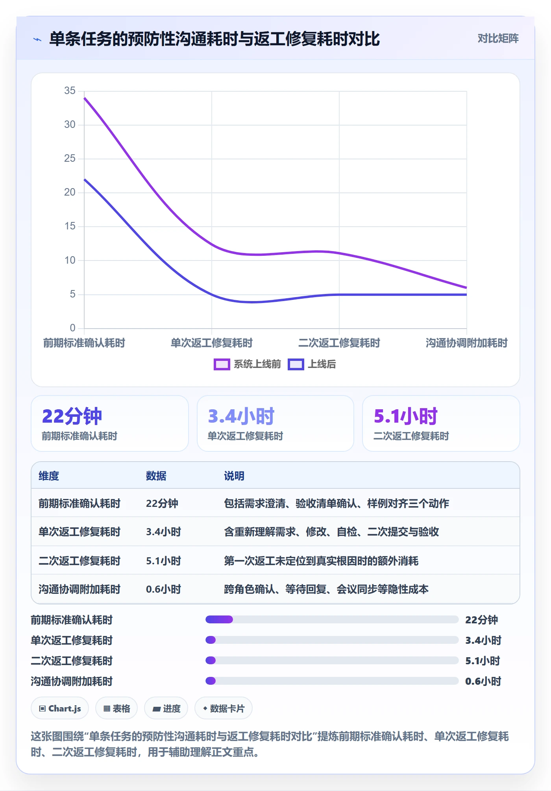Select the 沟通协调附加耗时 table row label
The height and width of the screenshot is (791, 551).
pos(80,589)
